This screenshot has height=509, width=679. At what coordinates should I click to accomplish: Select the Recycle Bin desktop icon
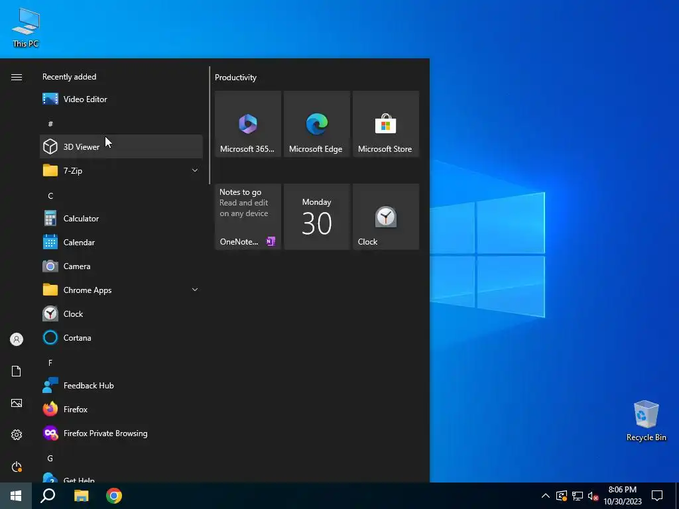pos(646,421)
